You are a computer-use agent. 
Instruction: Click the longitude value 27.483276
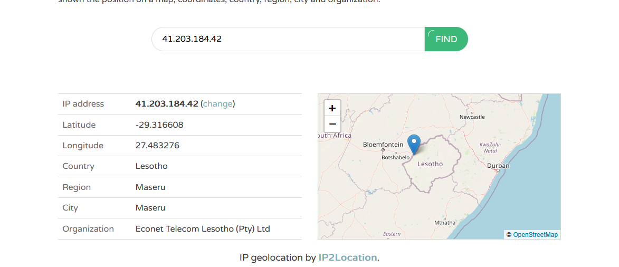(x=157, y=146)
